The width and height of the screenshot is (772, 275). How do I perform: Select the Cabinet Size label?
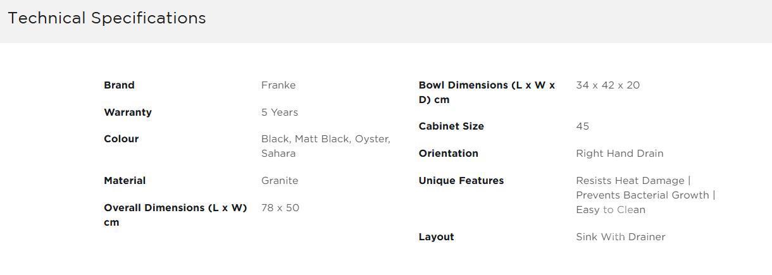tap(451, 126)
